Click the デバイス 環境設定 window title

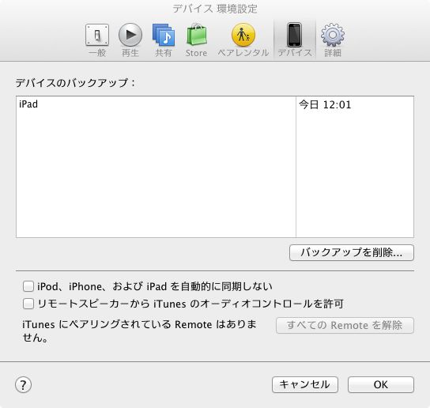(215, 9)
